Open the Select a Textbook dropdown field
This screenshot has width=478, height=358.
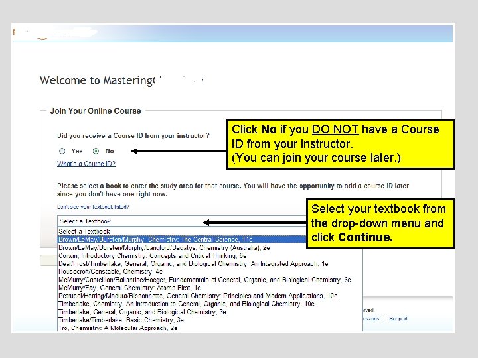(x=182, y=221)
